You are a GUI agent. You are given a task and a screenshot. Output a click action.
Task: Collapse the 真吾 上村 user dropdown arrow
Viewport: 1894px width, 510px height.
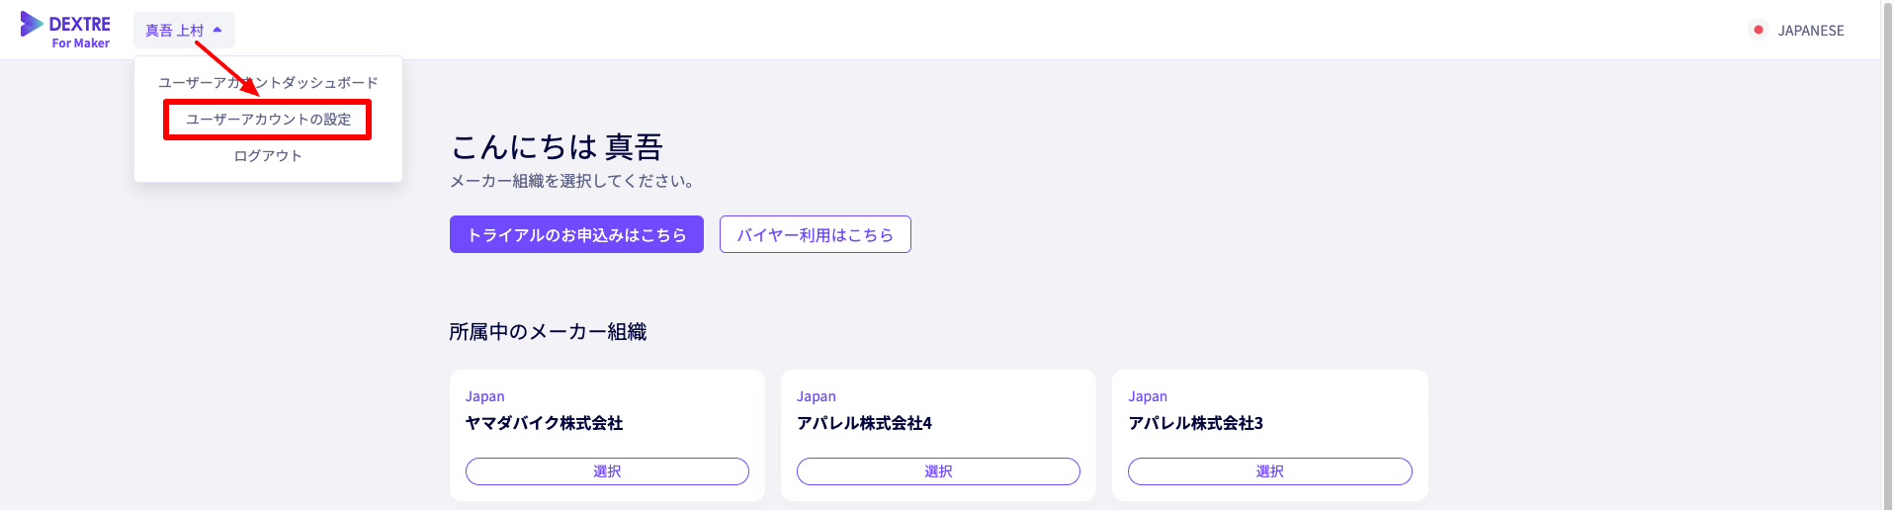click(x=217, y=30)
